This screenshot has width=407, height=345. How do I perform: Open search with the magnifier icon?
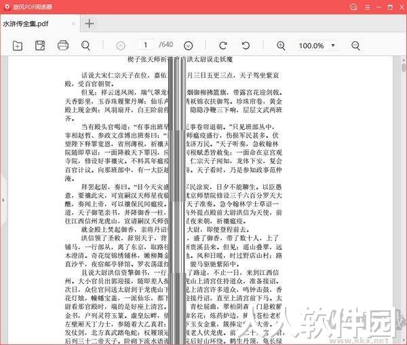(x=85, y=46)
